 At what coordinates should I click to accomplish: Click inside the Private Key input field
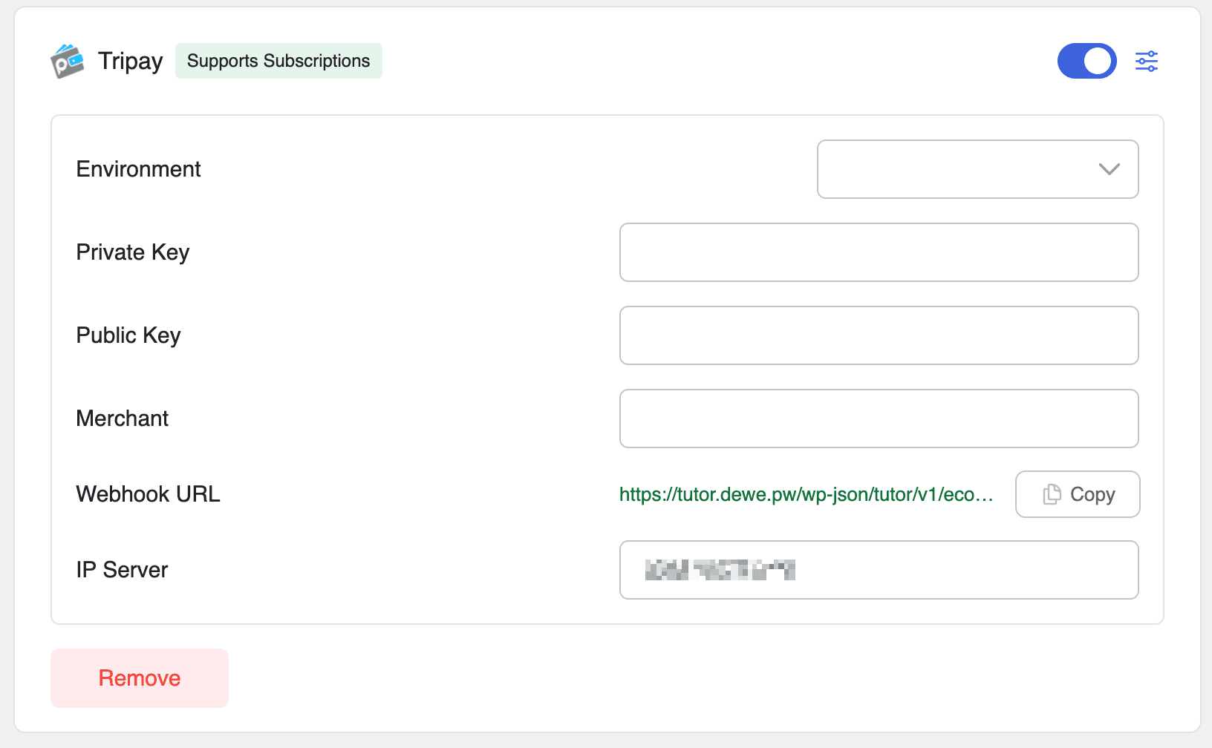pyautogui.click(x=879, y=252)
